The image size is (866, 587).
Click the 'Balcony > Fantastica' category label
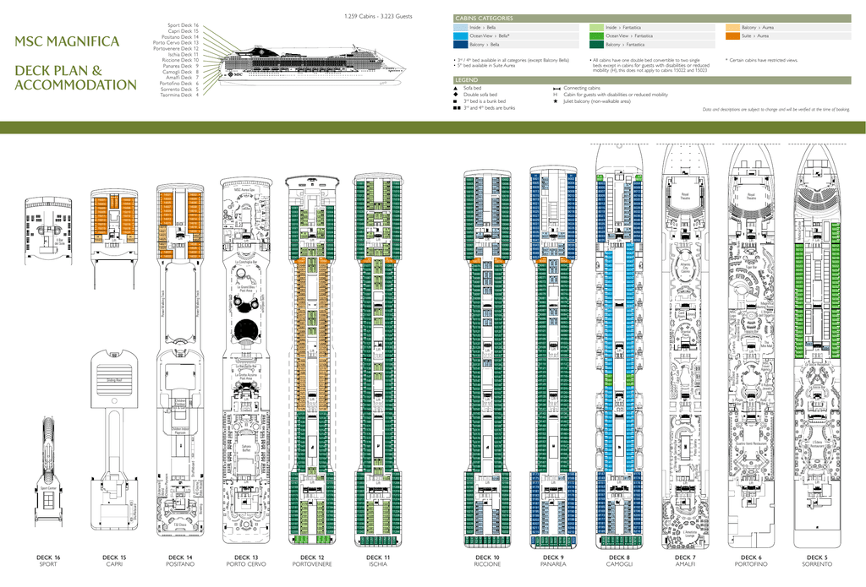[625, 45]
